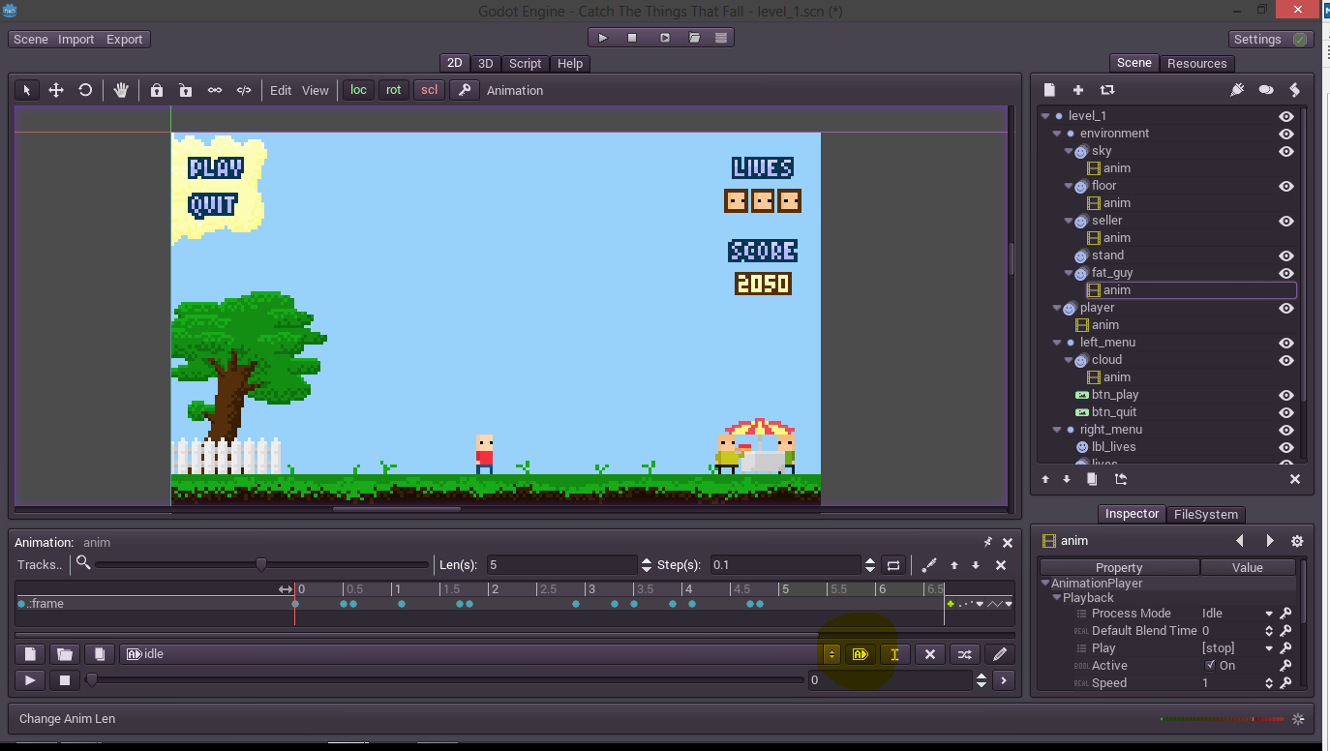Collapse the environment tree node
The image size is (1330, 751).
click(x=1057, y=134)
